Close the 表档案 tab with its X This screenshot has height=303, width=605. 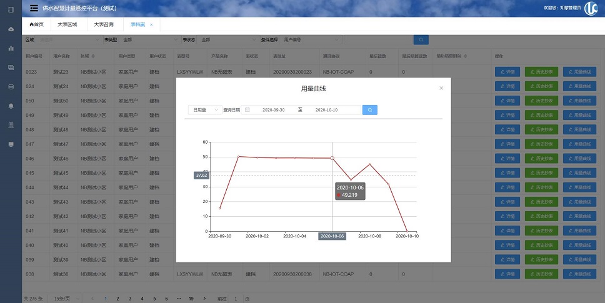151,24
